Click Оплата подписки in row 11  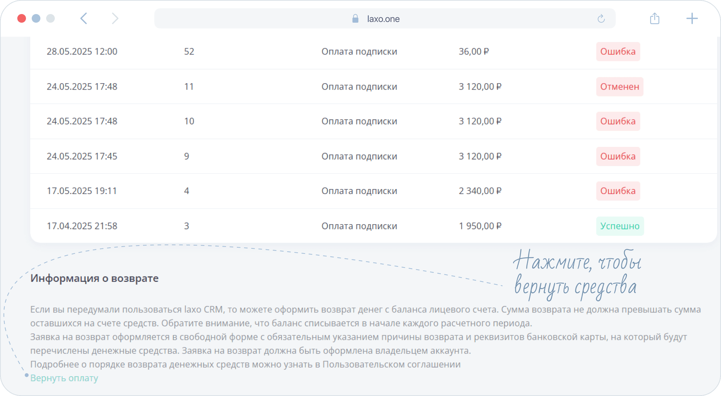pyautogui.click(x=359, y=87)
